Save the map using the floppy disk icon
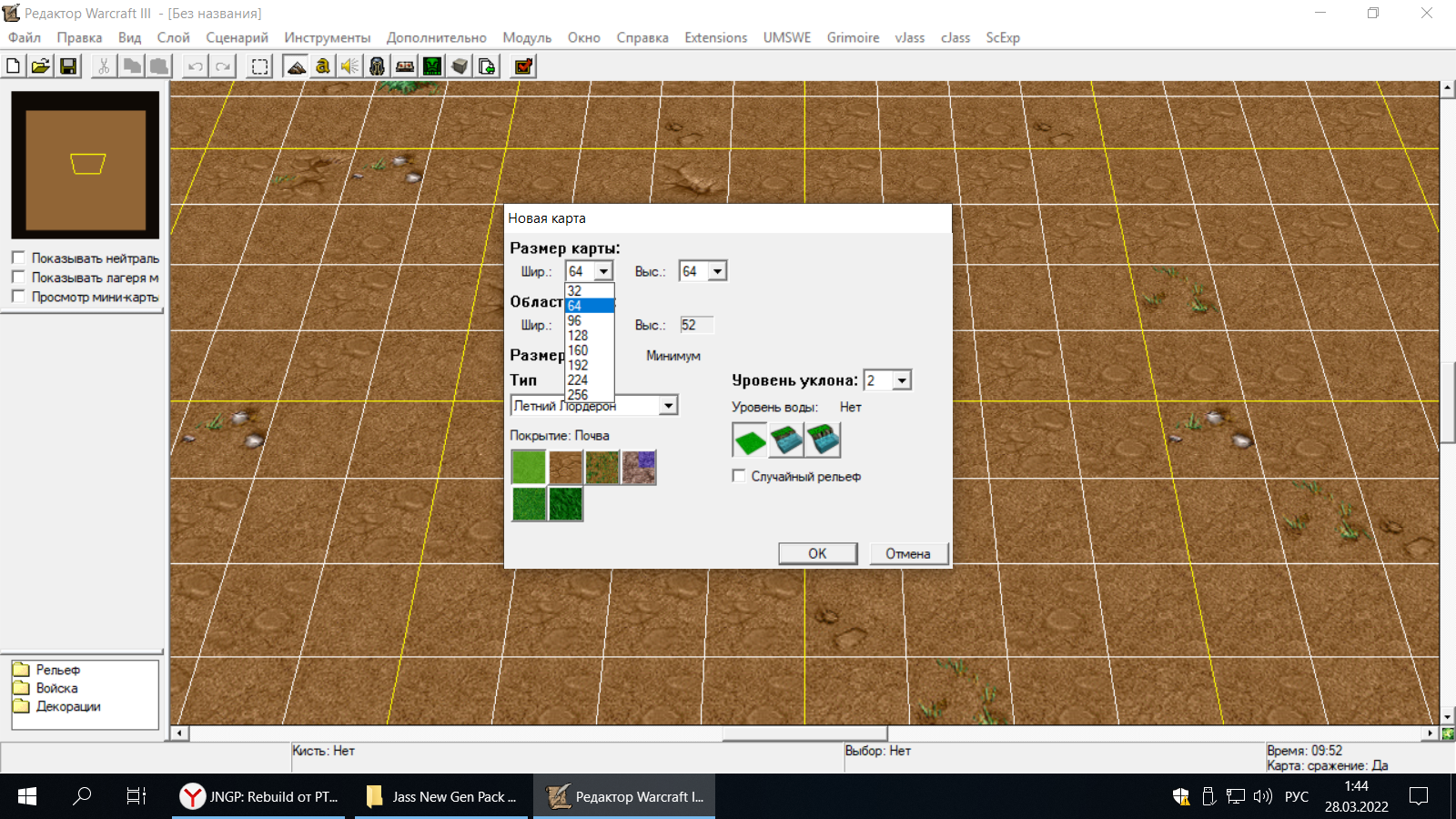This screenshot has height=819, width=1456. (68, 66)
